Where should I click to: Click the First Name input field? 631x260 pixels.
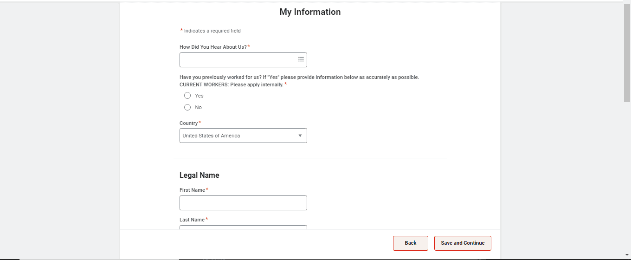coord(243,203)
